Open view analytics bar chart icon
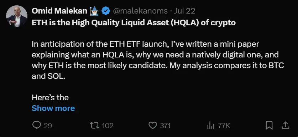 tap(210, 126)
